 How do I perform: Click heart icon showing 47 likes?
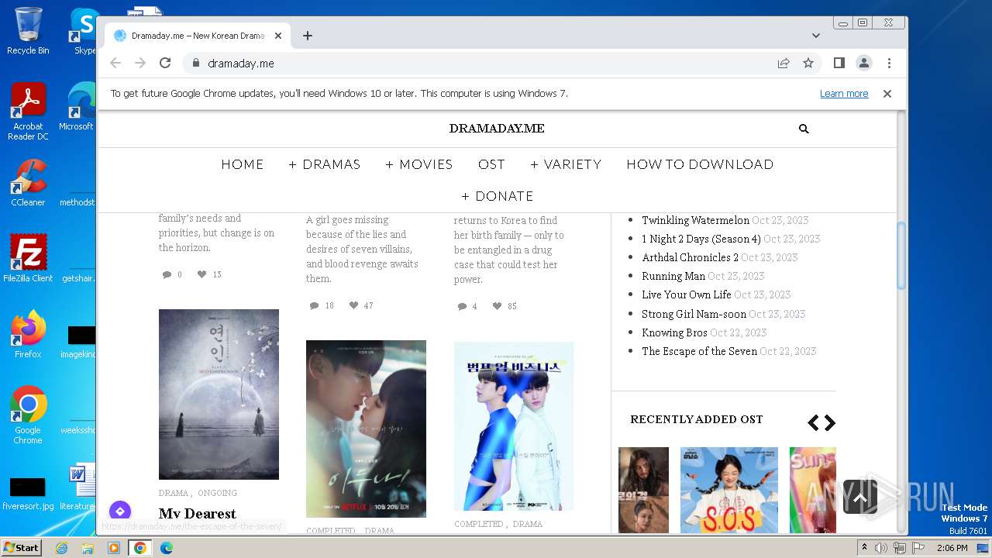point(353,306)
